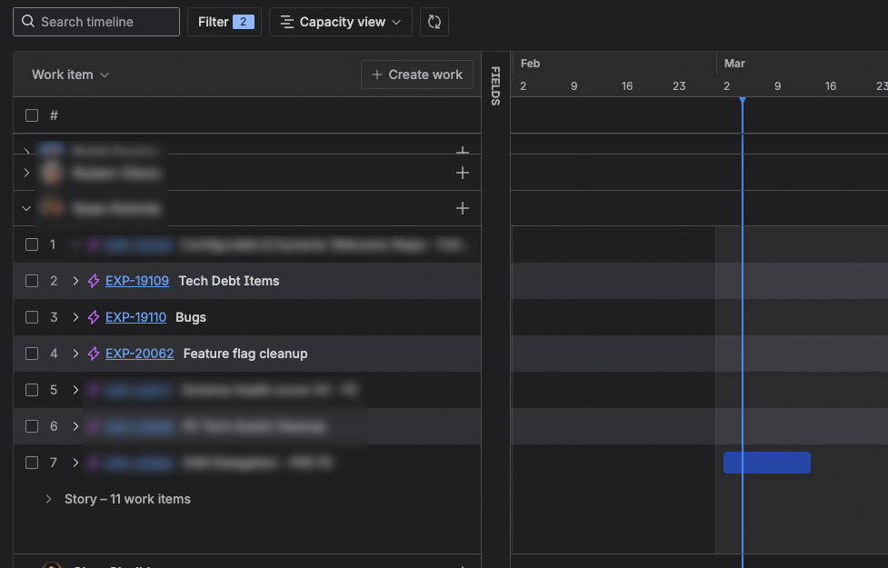Click the lightning icon beside EXP-20062
Viewport: 888px width, 568px height.
click(94, 354)
